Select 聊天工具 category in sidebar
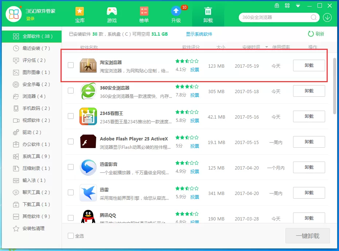The height and width of the screenshot is (251, 339). (x=32, y=192)
